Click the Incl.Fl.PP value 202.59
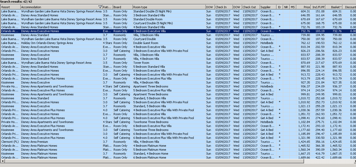 (x=320, y=47)
